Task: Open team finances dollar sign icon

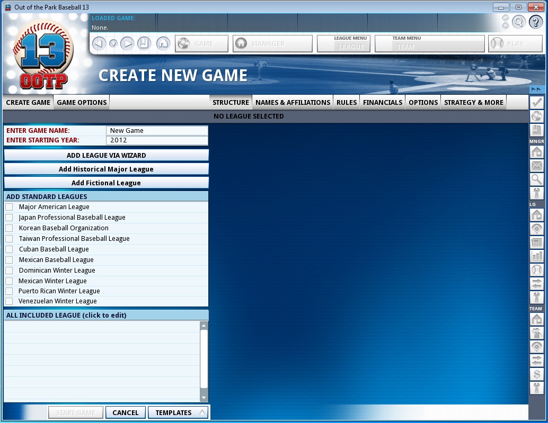Action: [x=536, y=374]
